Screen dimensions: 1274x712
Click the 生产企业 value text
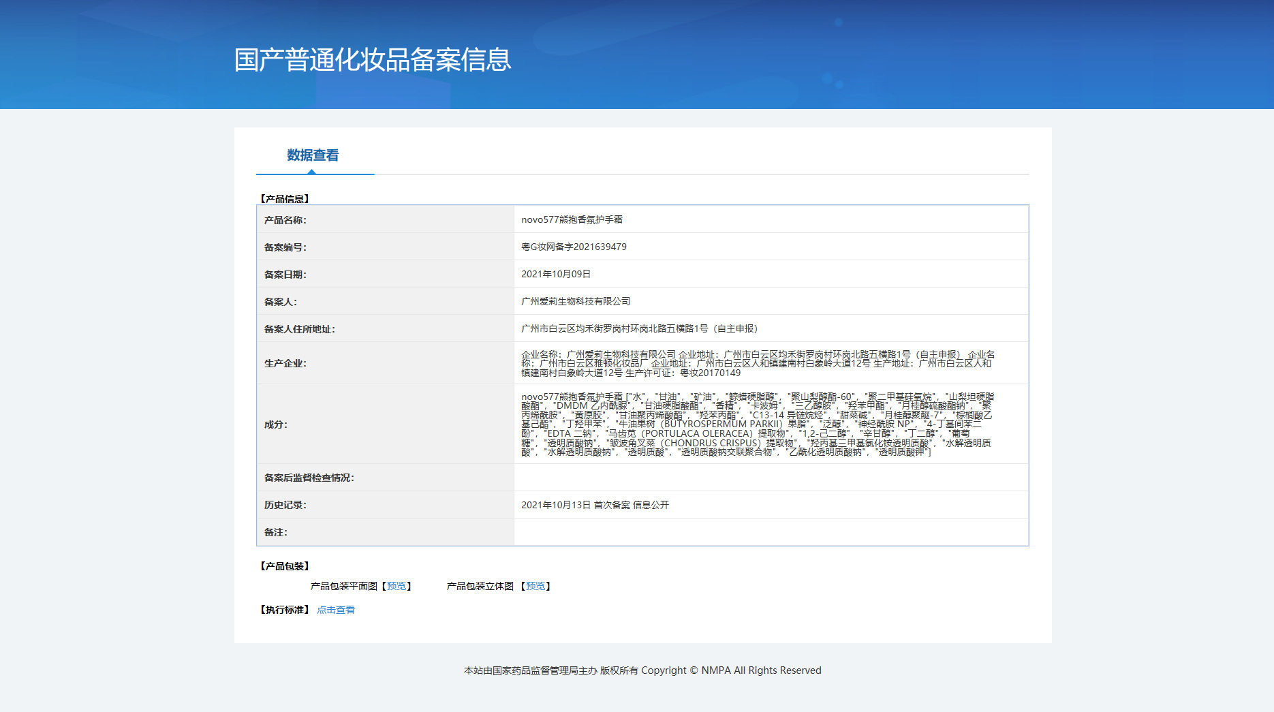(x=758, y=363)
